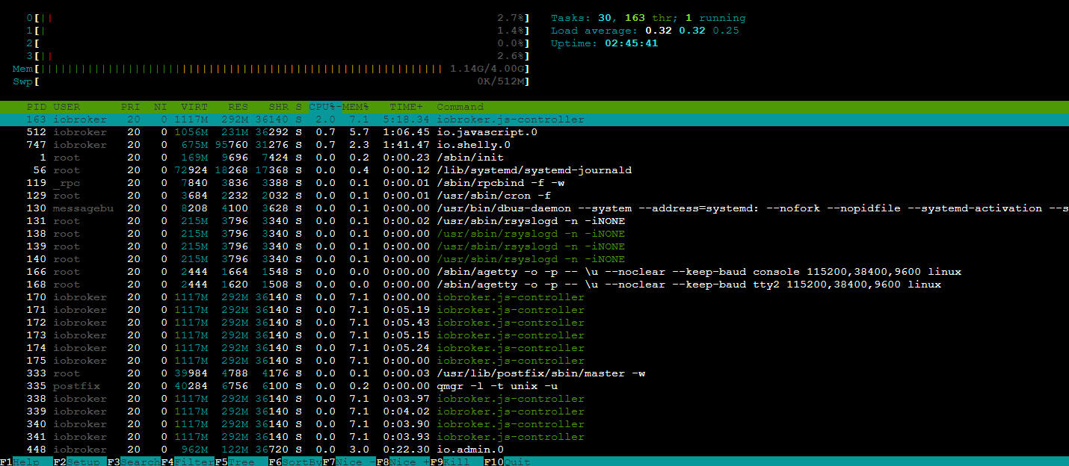
Task: Select js-controller thread PID 173
Action: (534, 335)
